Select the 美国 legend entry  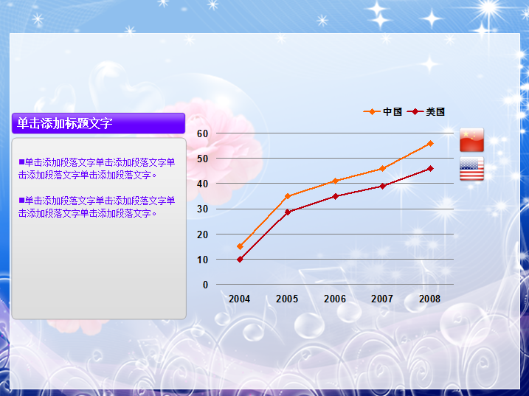426,111
